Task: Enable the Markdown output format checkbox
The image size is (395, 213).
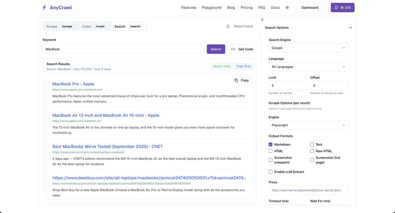Action: click(271, 144)
